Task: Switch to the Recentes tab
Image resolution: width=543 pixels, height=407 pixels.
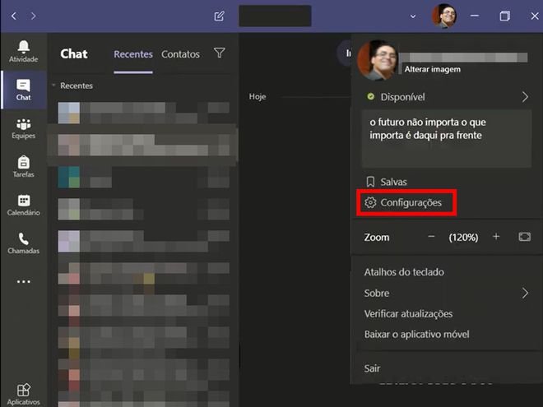Action: [x=133, y=54]
